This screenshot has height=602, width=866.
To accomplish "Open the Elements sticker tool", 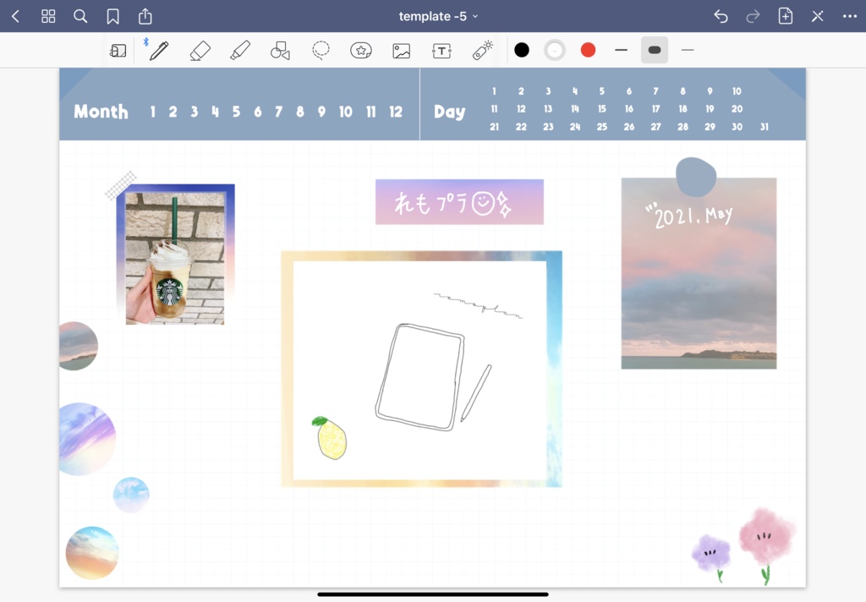I will click(x=360, y=51).
